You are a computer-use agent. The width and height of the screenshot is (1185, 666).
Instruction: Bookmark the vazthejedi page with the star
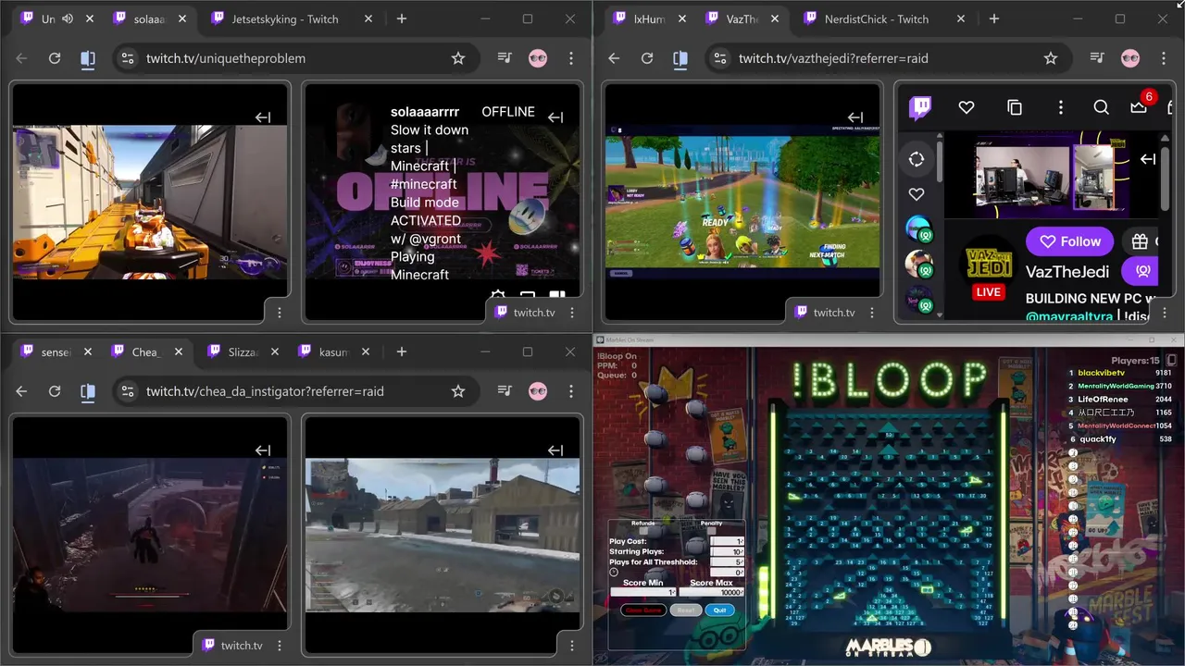click(x=1050, y=58)
